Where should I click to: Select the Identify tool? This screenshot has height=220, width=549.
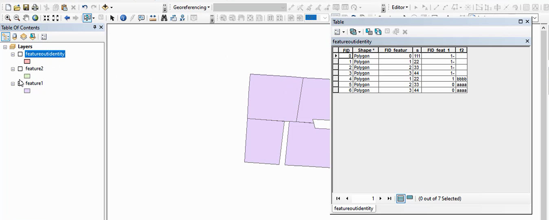tap(123, 18)
